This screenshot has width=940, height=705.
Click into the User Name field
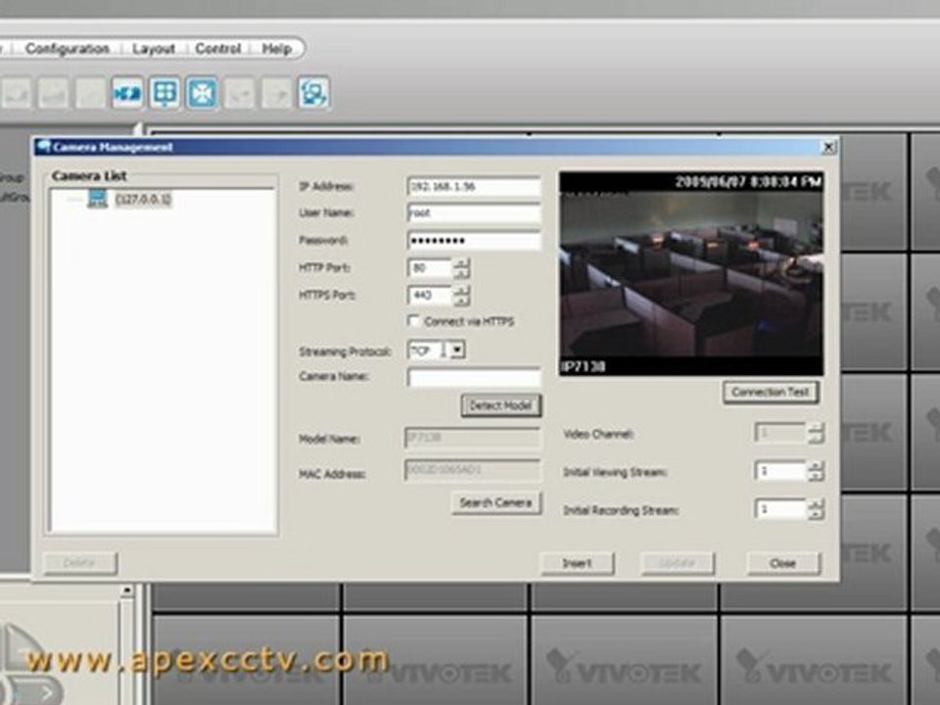474,213
